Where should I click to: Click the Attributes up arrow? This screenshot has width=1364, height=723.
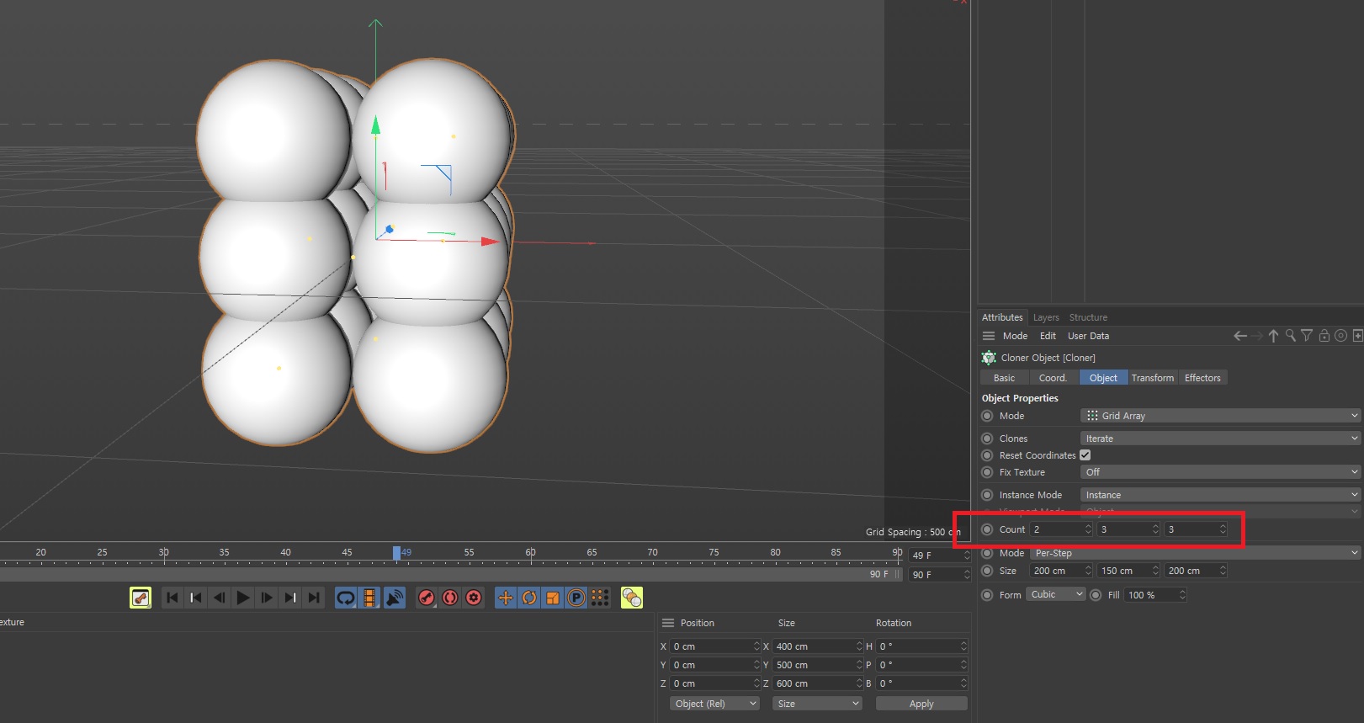click(x=1273, y=336)
